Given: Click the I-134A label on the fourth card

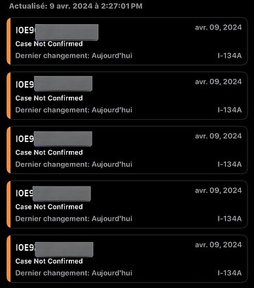Looking at the screenshot, I should 230,219.
